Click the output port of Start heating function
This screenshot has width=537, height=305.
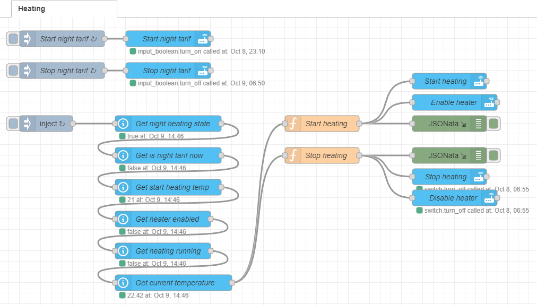click(x=359, y=124)
